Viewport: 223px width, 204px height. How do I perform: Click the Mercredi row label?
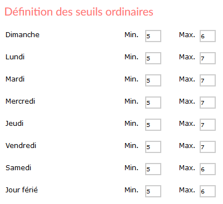(x=20, y=101)
